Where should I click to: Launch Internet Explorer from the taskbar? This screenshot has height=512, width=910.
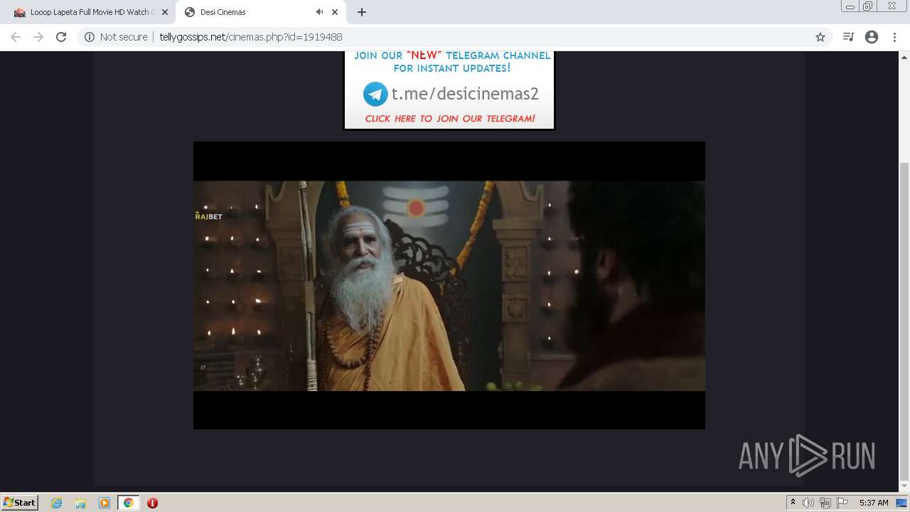(57, 503)
